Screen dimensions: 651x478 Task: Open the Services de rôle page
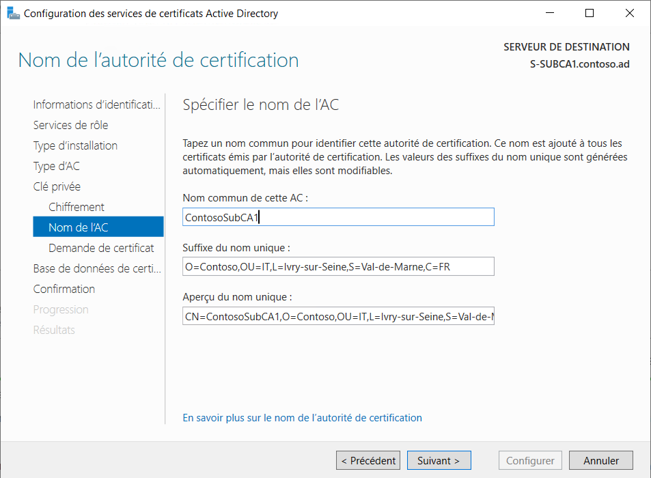(x=73, y=125)
